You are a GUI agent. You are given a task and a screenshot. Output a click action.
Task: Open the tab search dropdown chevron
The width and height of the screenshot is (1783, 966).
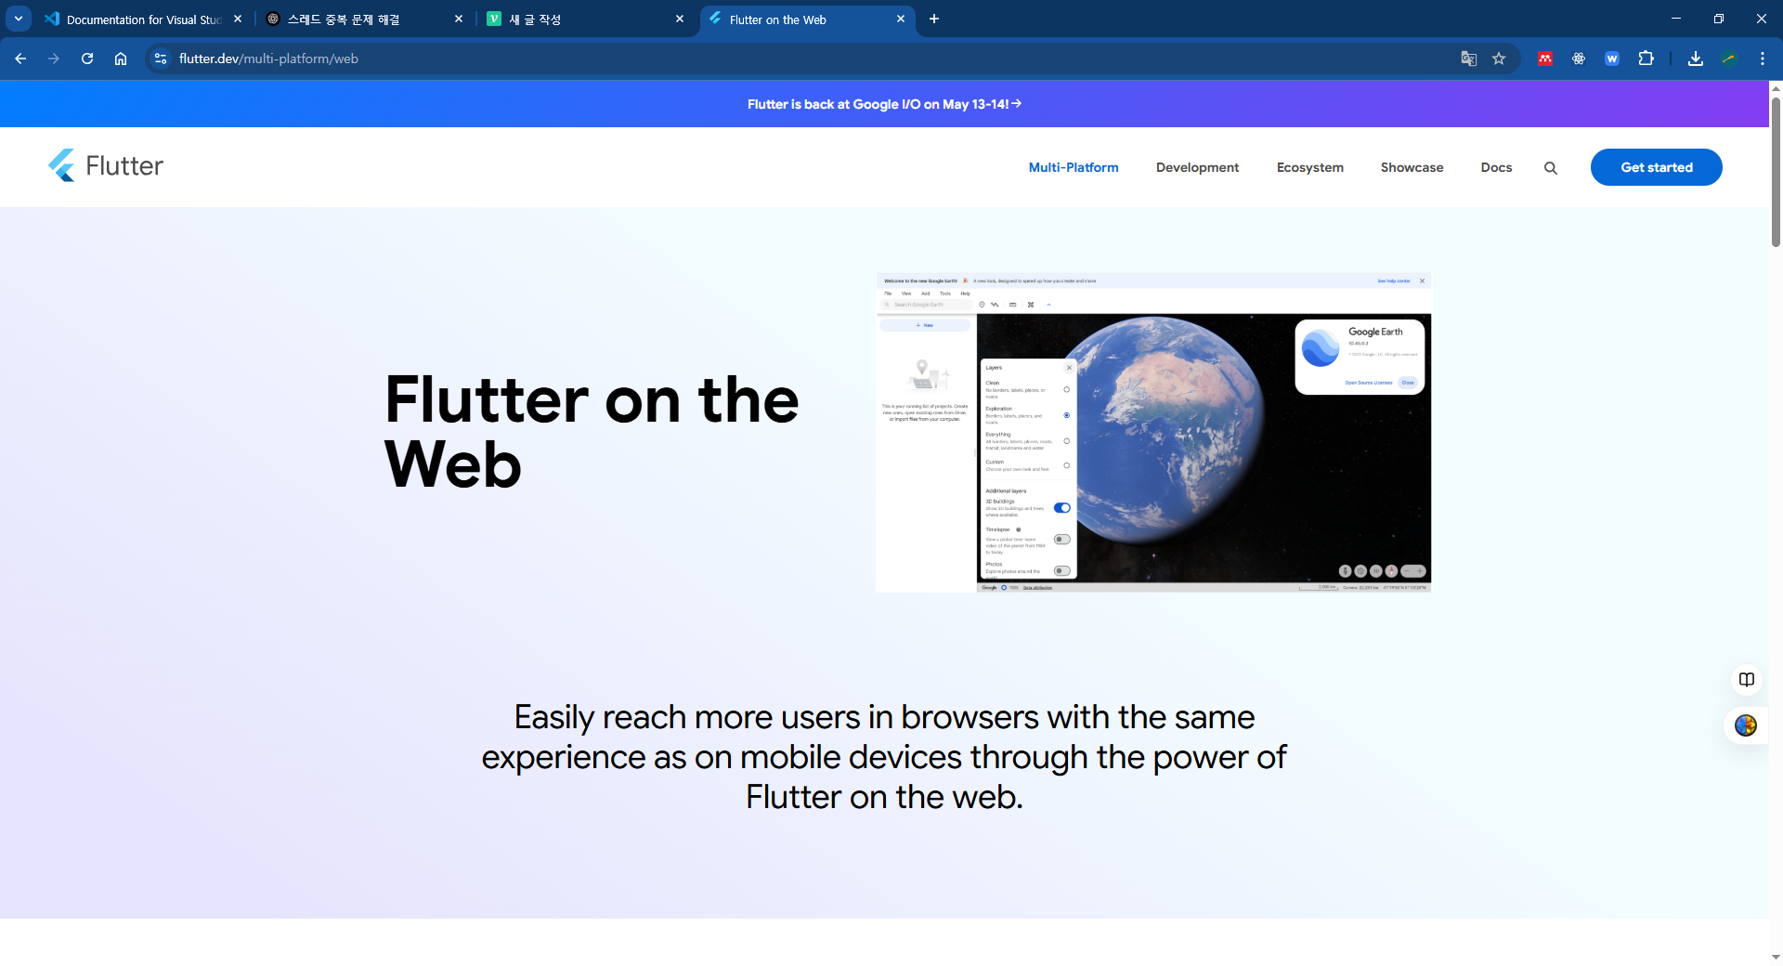[x=19, y=19]
